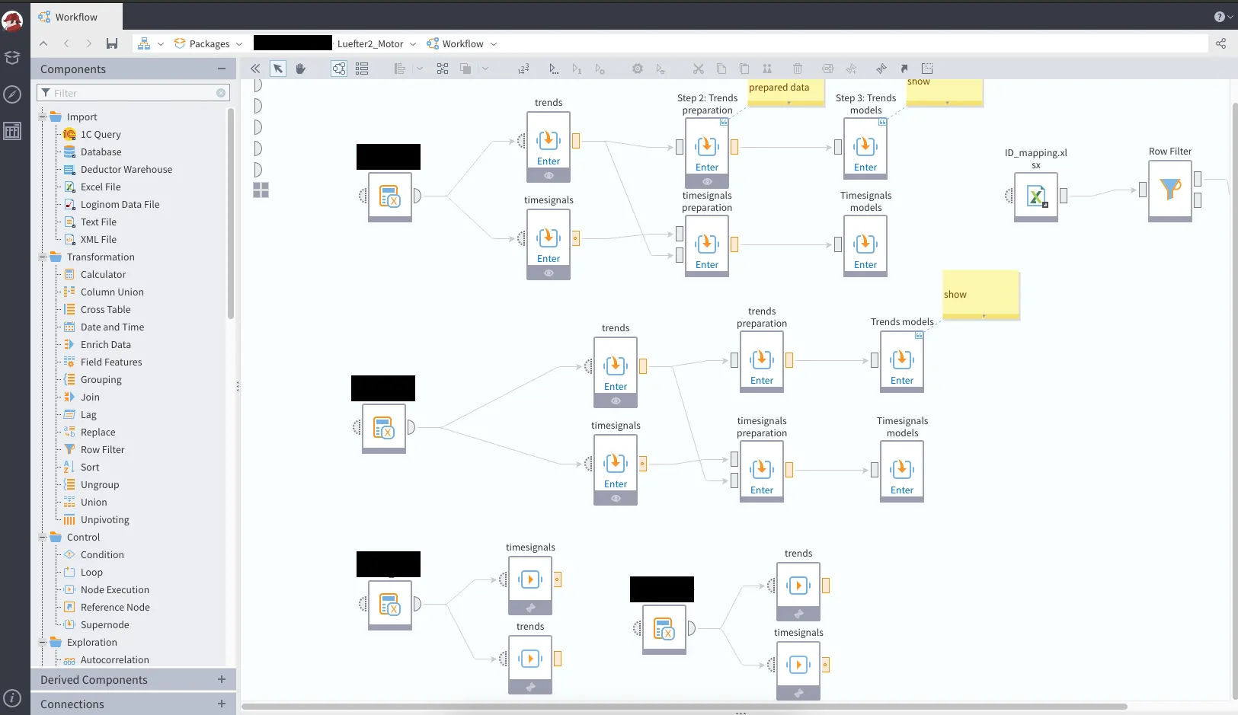Select the Step 3: Trends models node
Image resolution: width=1238 pixels, height=715 pixels.
(865, 148)
